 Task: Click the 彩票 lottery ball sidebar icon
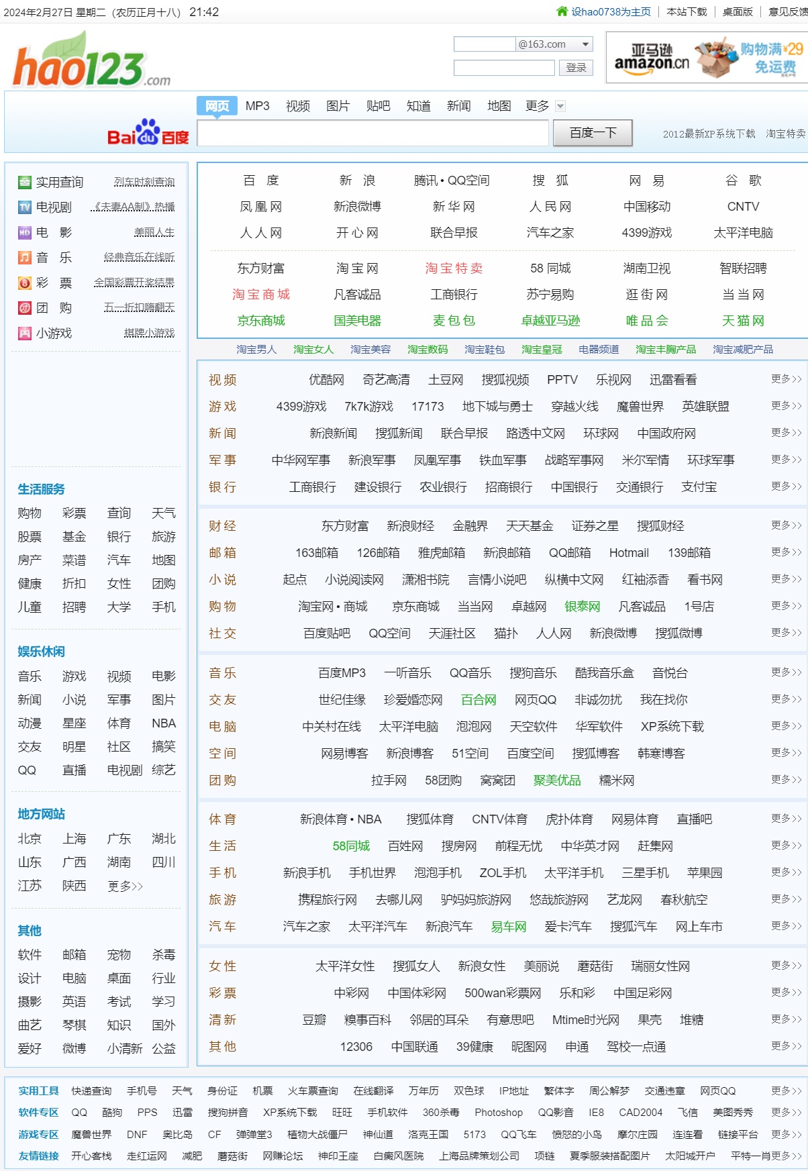pyautogui.click(x=25, y=283)
